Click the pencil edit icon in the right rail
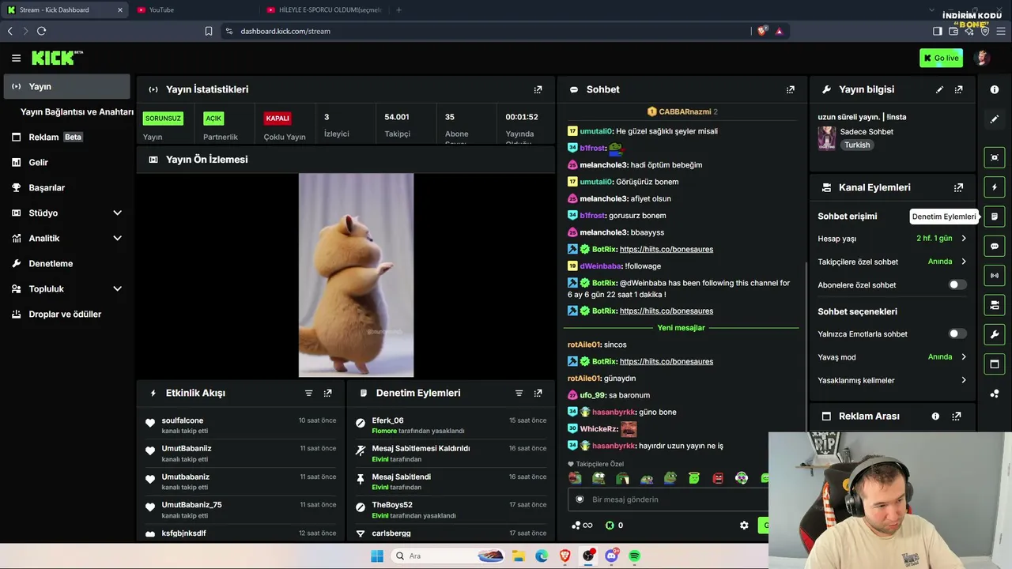The width and height of the screenshot is (1012, 569). tap(995, 119)
